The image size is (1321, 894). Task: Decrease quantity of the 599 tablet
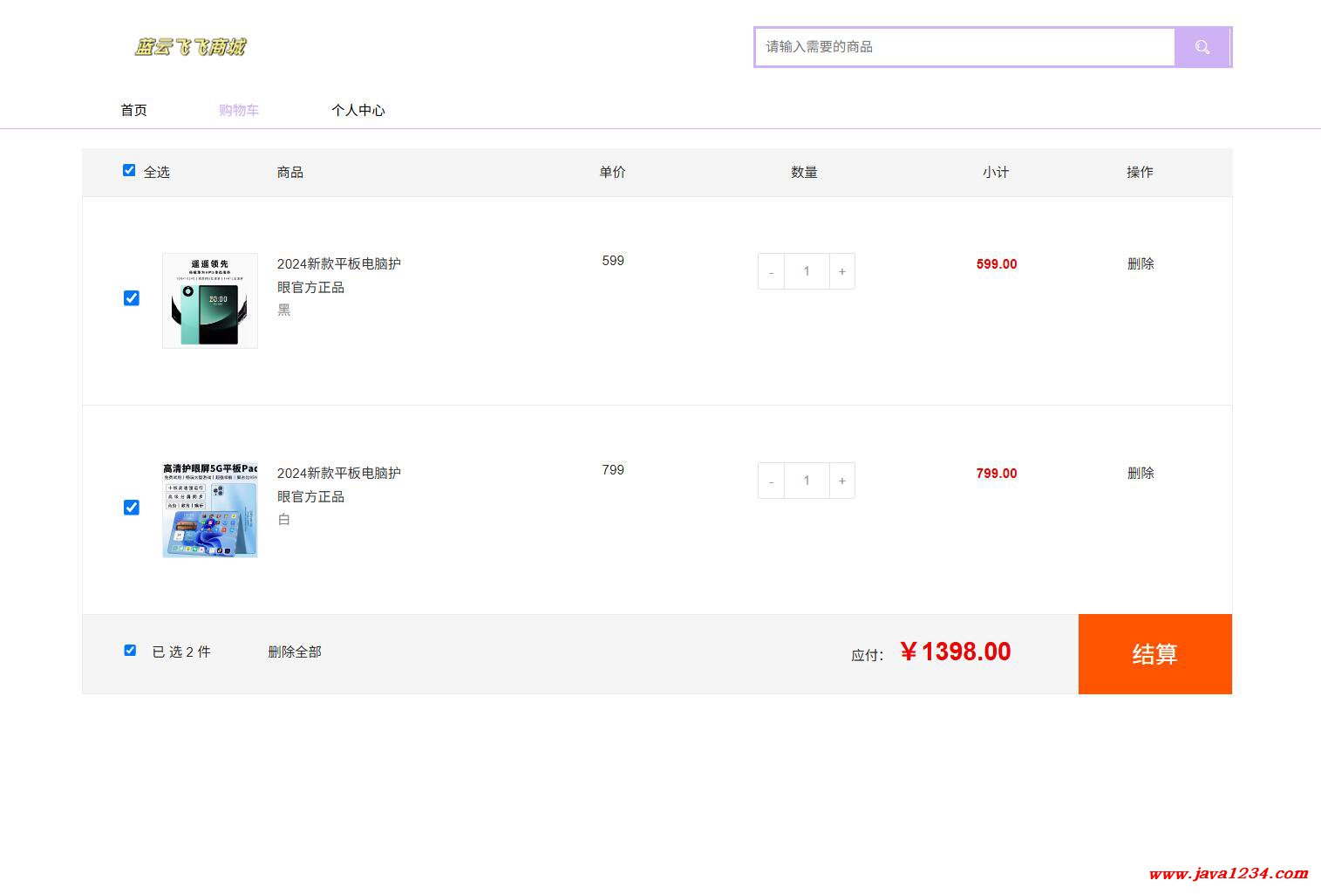(771, 271)
